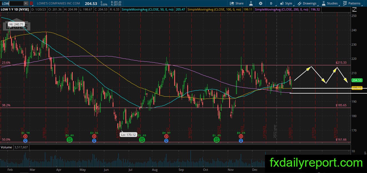367x173 pixels.
Task: Click the 205.47 moving average value
Action: pyautogui.click(x=180, y=9)
